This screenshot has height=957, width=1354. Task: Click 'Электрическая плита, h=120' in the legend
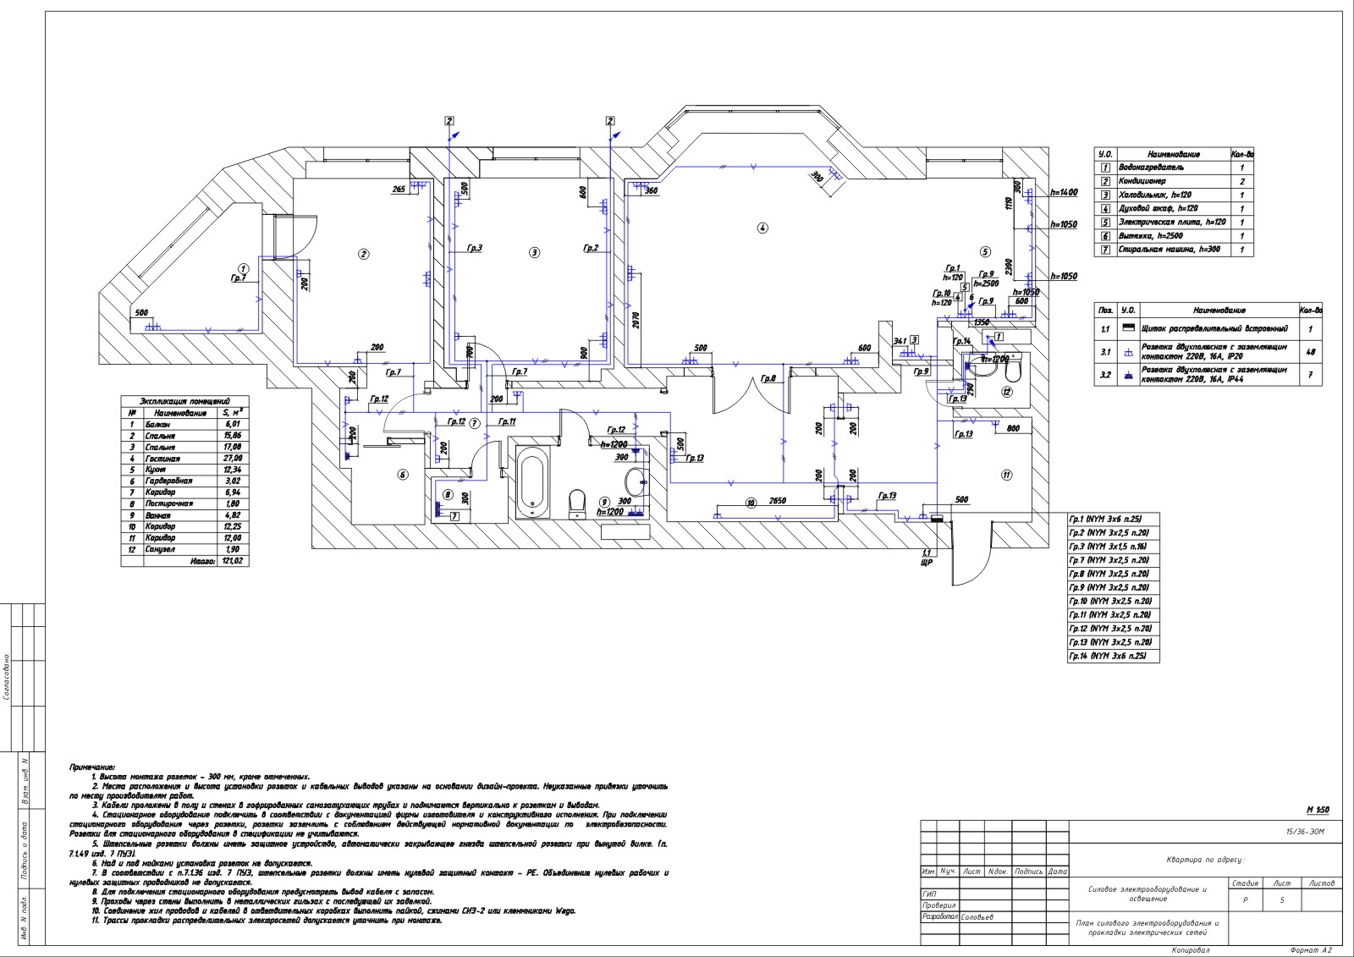(1172, 223)
